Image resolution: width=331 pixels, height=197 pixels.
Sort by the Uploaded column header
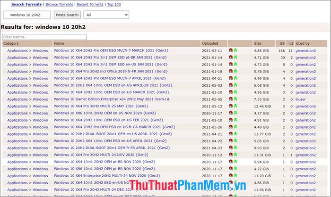pos(214,43)
